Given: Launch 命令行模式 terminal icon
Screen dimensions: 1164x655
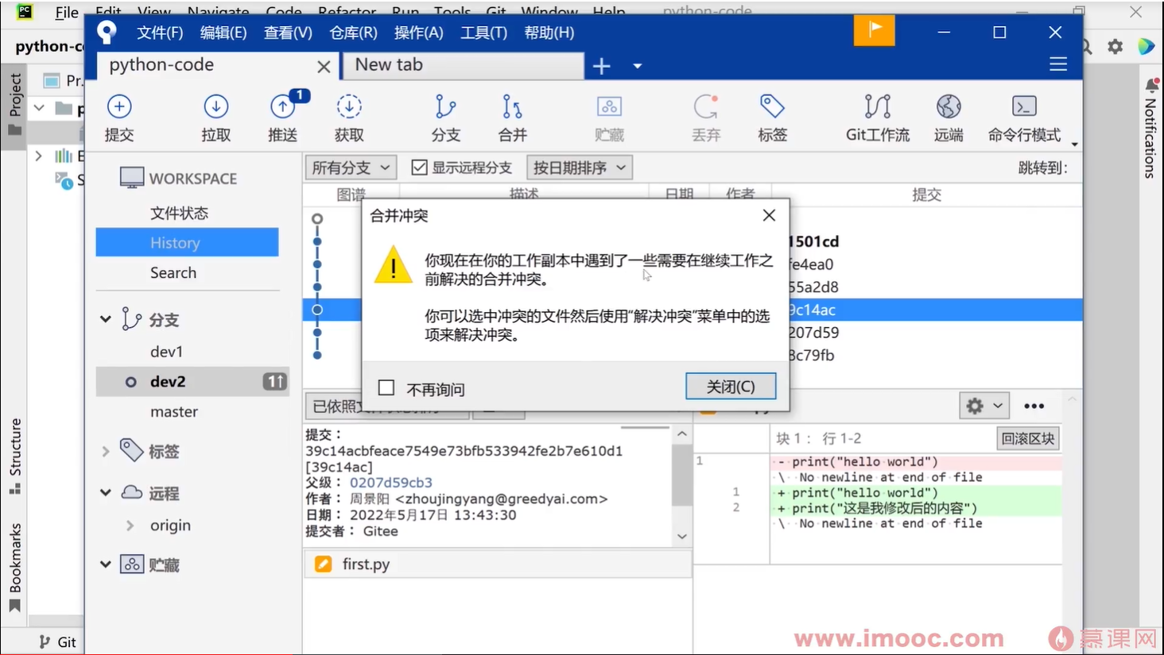Looking at the screenshot, I should [x=1023, y=115].
